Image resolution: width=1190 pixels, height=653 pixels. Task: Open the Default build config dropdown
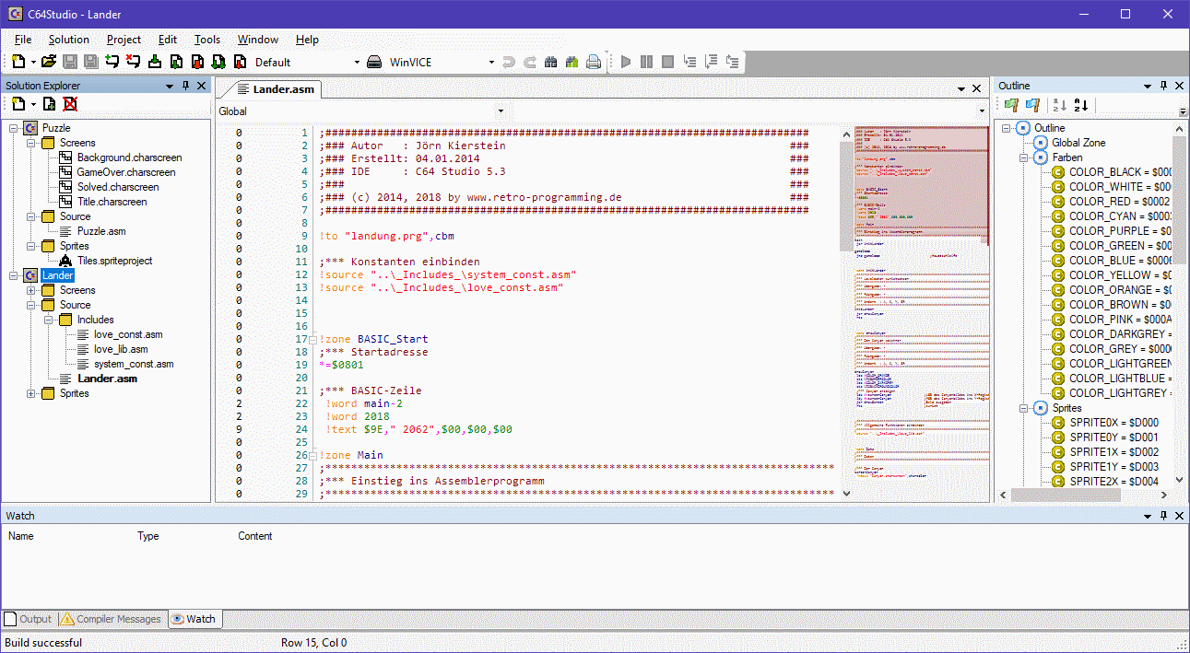357,63
